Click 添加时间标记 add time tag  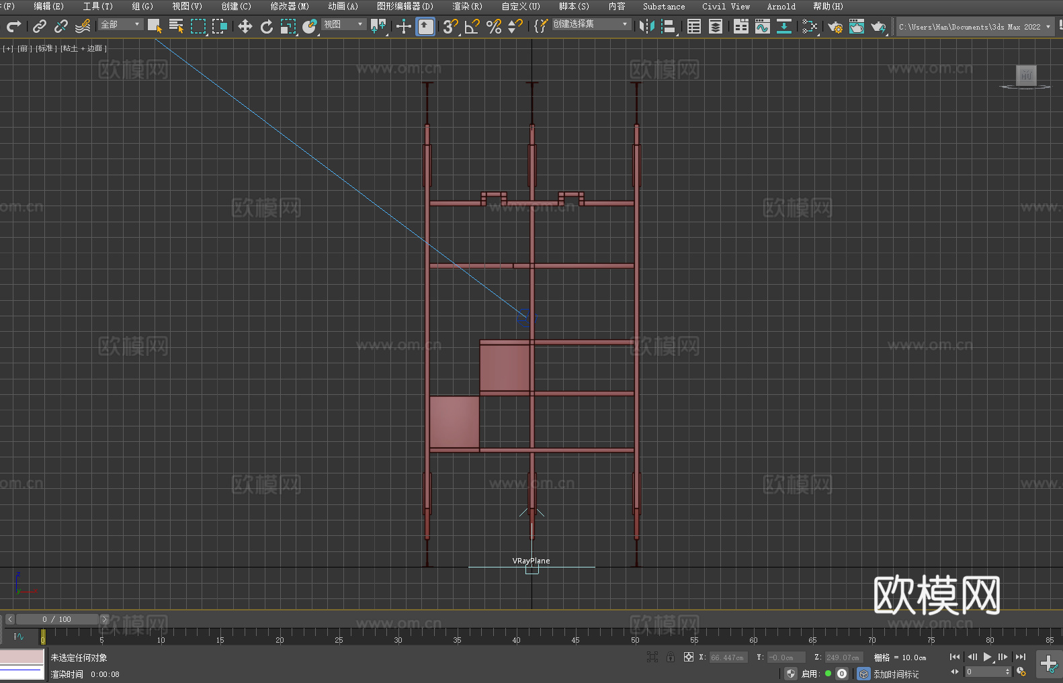[896, 674]
